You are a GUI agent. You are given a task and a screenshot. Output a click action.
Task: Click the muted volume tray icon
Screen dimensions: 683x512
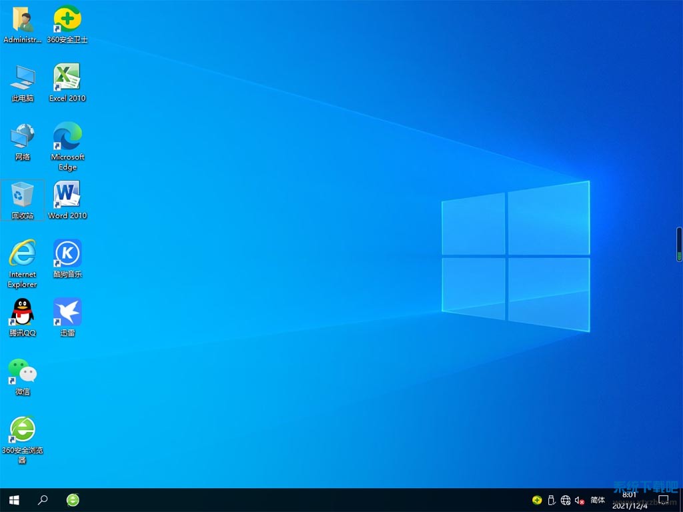580,500
